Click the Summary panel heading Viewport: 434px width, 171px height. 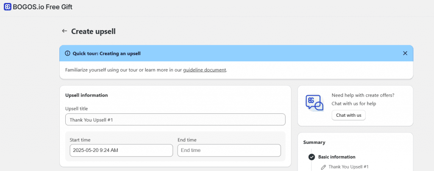click(314, 143)
